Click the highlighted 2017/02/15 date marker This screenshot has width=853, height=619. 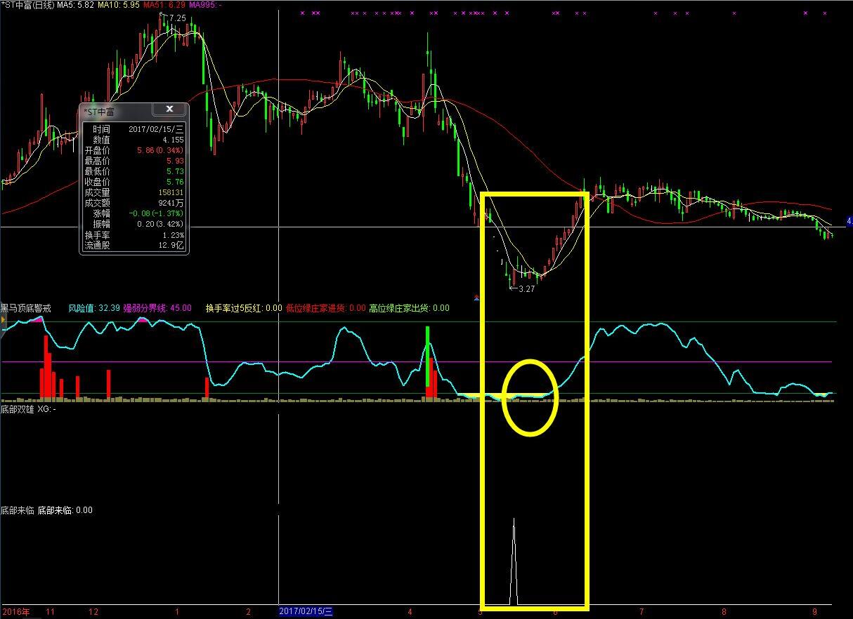[x=306, y=612]
